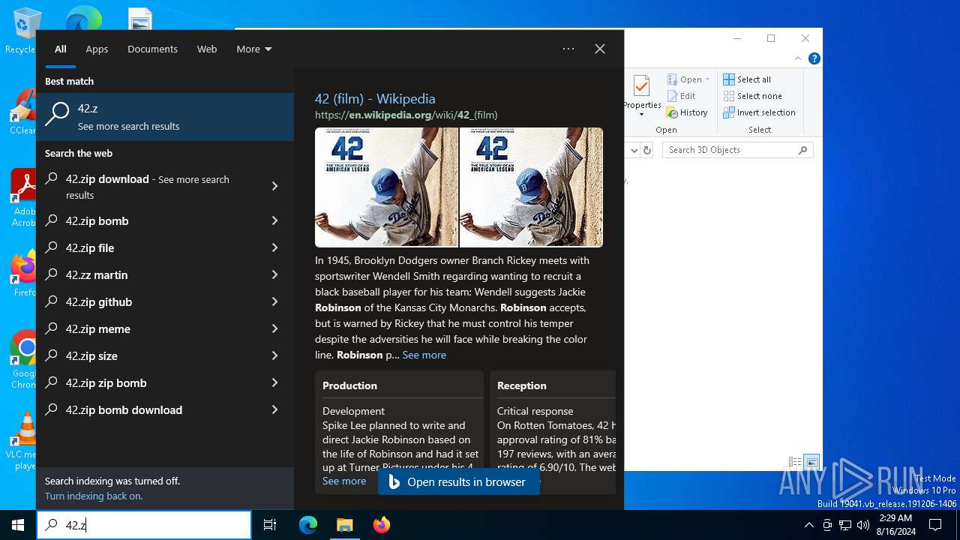This screenshot has width=960, height=540.
Task: Click the taskbar search box containing 42.z
Action: coord(144,525)
